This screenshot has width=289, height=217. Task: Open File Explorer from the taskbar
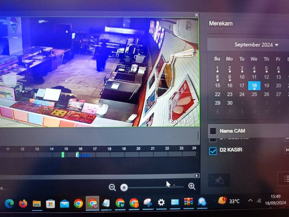pos(37,204)
